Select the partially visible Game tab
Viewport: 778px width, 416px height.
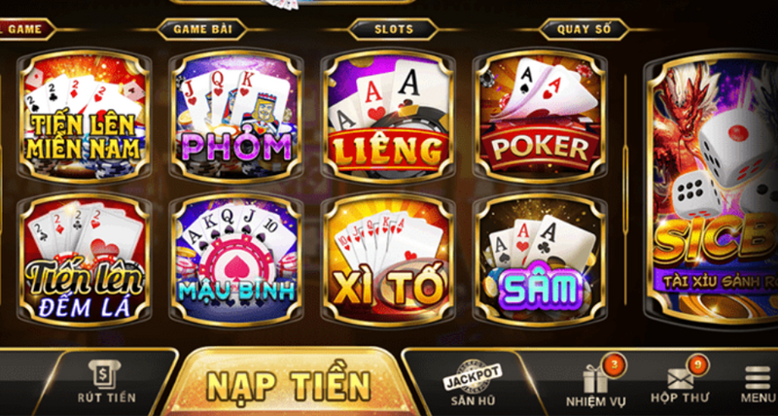(x=26, y=29)
